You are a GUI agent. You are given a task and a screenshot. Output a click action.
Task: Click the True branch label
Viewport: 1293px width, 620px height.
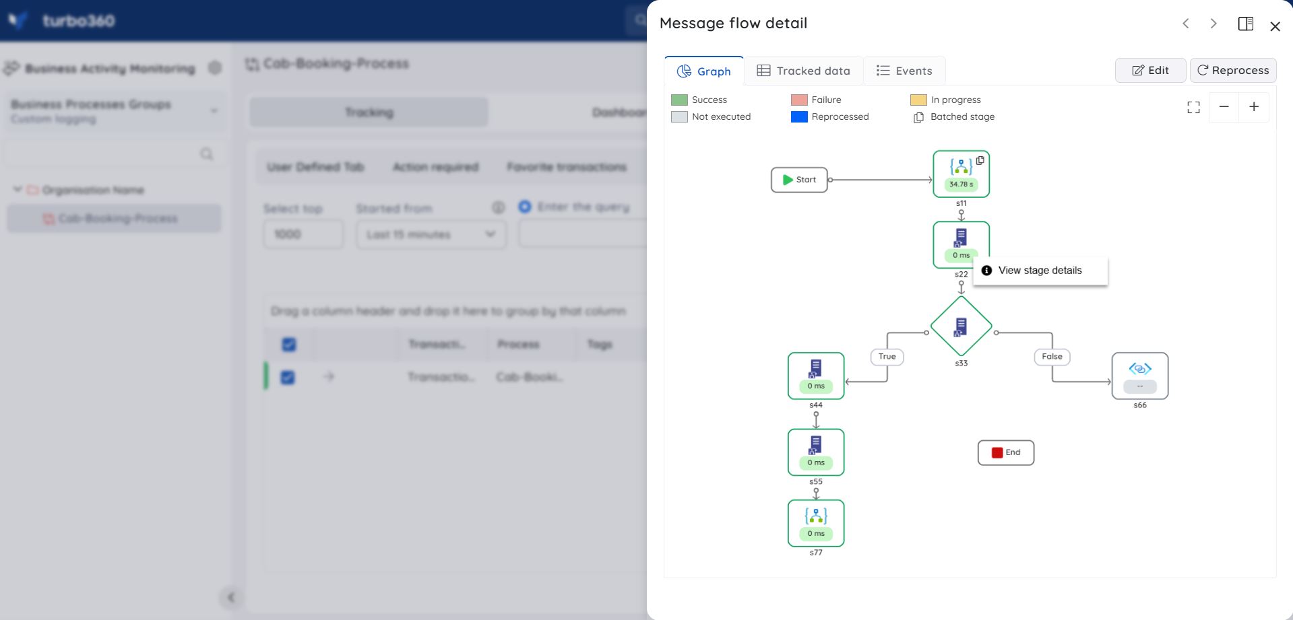tap(887, 357)
